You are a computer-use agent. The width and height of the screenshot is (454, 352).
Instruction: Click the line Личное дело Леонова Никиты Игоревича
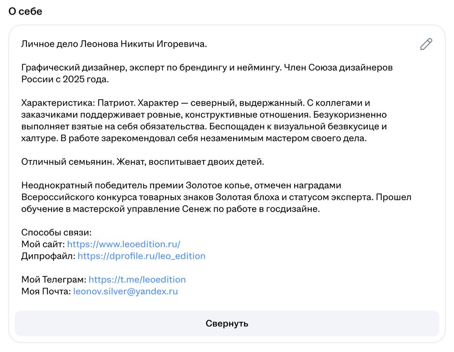114,44
